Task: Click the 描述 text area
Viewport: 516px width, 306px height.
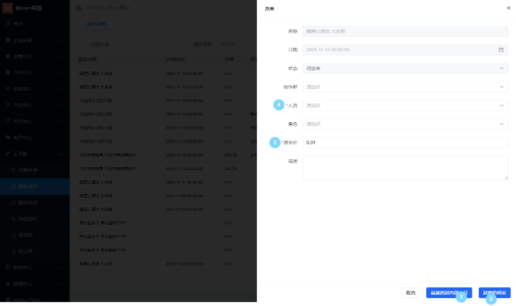Action: (x=405, y=168)
